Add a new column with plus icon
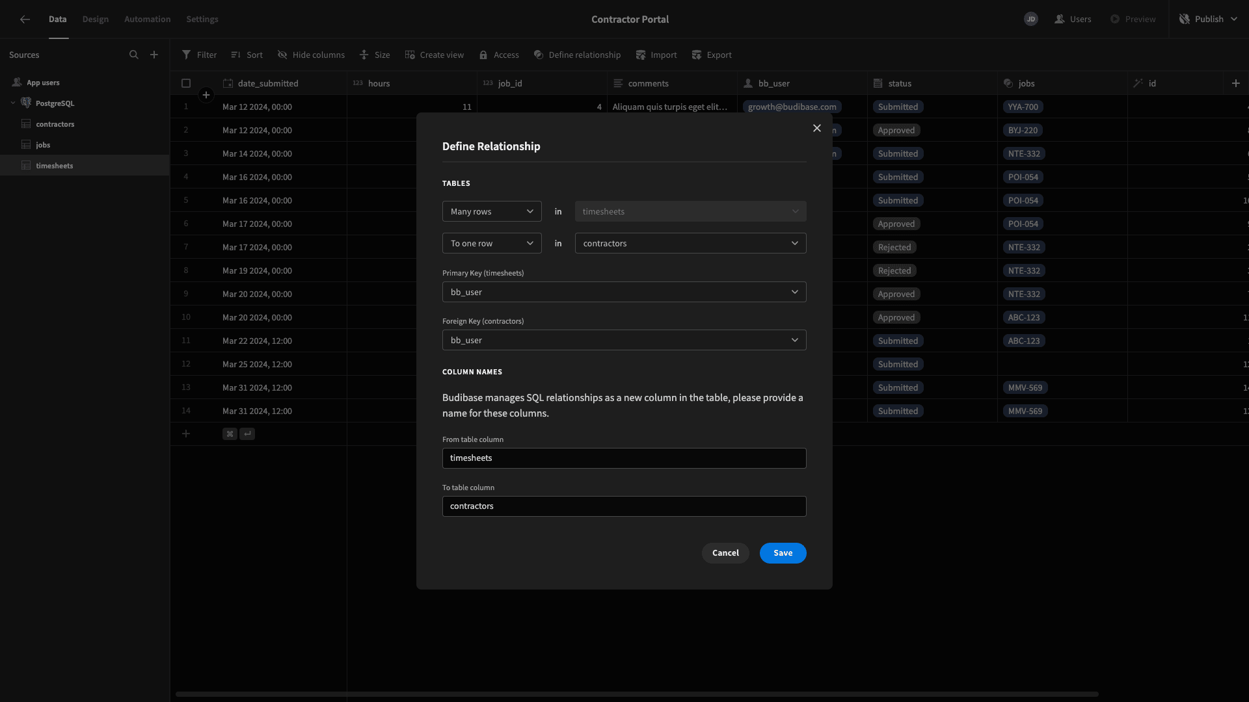 point(1236,83)
